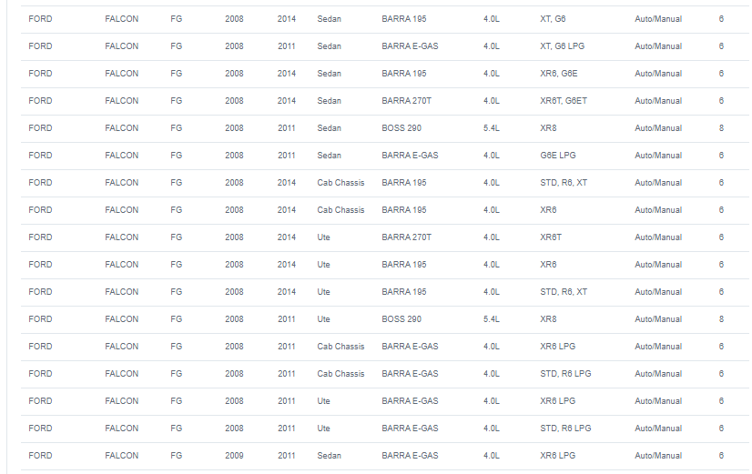Click the 5.4L capacity in the Ute row

pos(491,319)
